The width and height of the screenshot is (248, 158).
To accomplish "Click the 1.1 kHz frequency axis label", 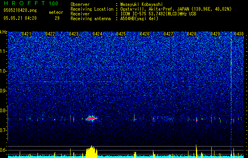I will (4, 51).
